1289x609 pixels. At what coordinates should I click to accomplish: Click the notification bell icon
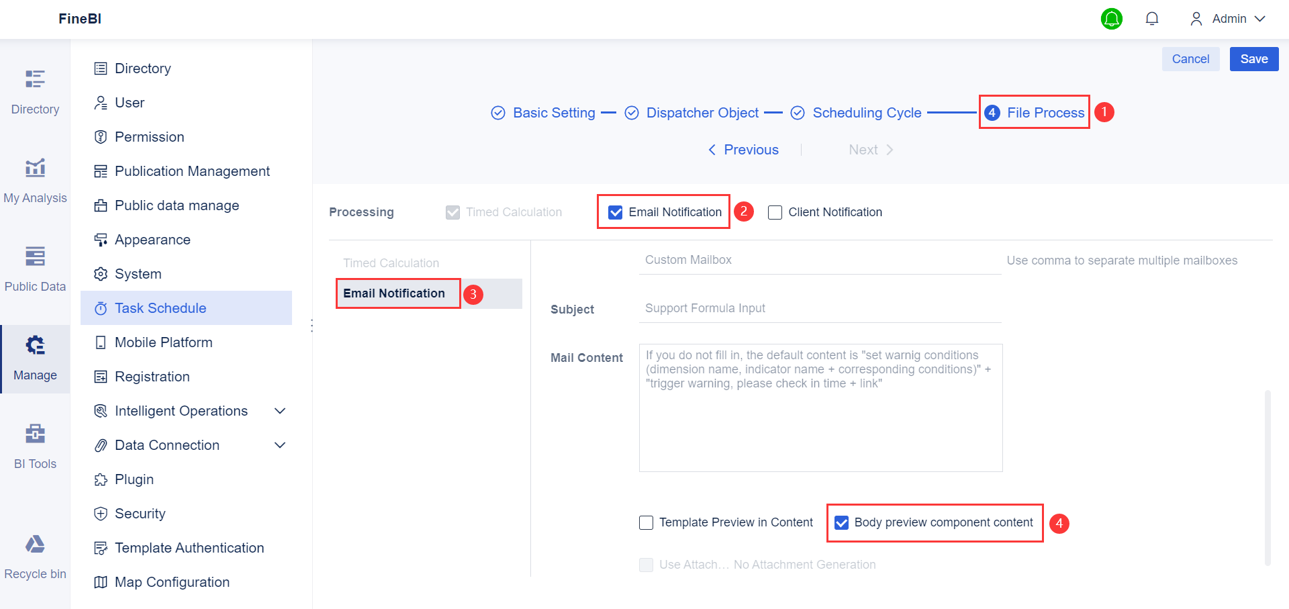(x=1152, y=18)
